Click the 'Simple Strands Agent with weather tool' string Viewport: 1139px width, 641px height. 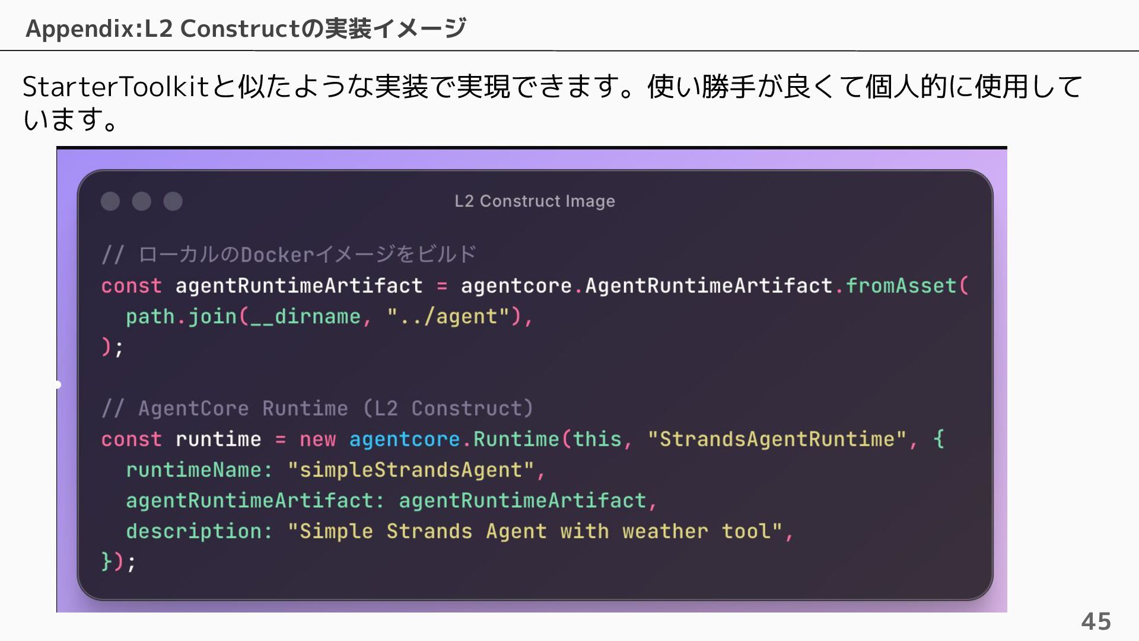[x=534, y=531]
